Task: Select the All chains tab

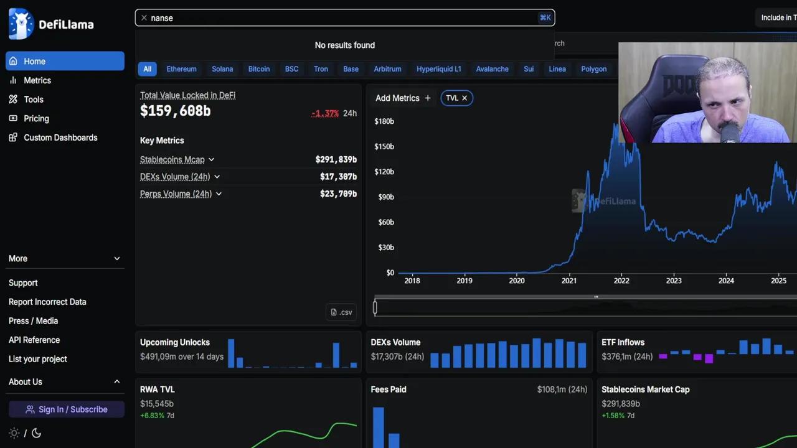Action: [x=148, y=69]
